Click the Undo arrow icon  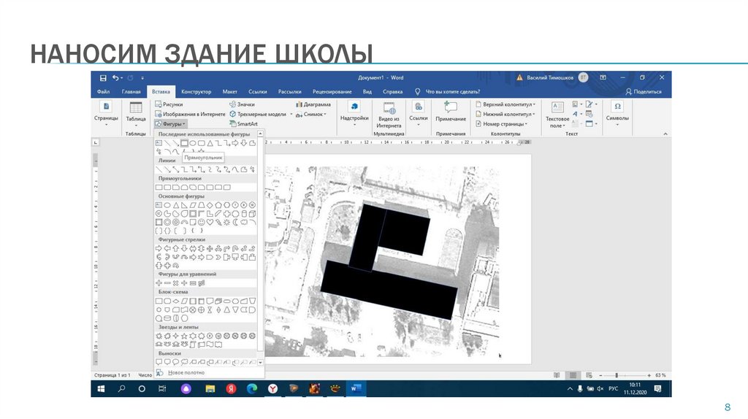(x=115, y=77)
